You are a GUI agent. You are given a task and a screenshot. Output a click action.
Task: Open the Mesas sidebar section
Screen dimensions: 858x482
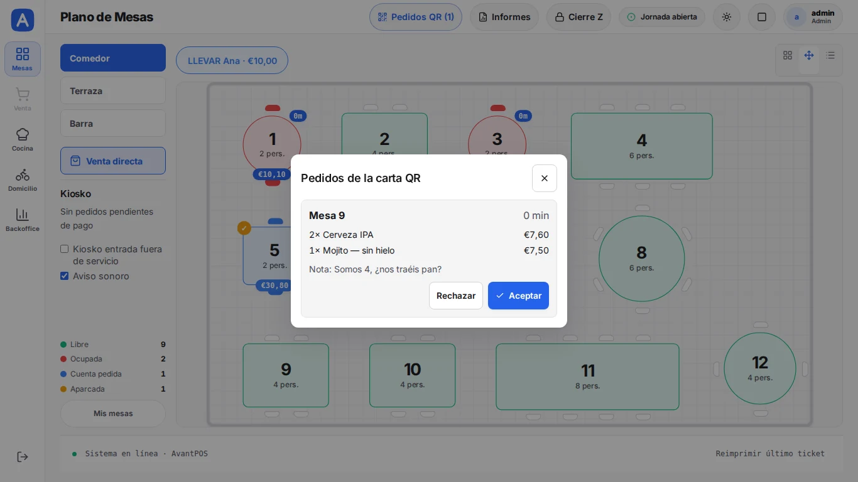23,59
